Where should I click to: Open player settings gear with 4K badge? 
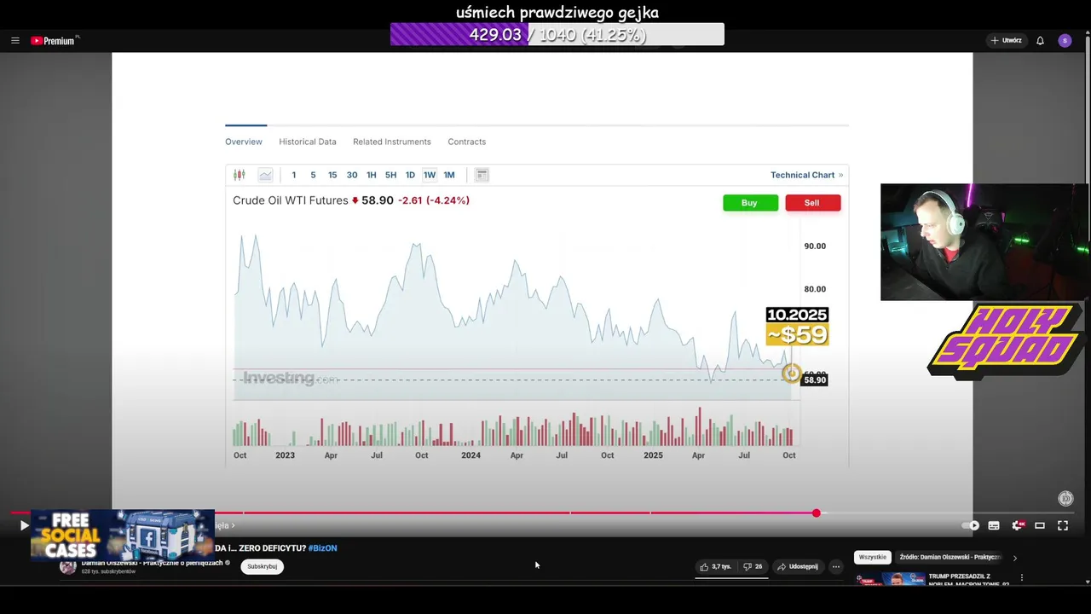click(1018, 525)
